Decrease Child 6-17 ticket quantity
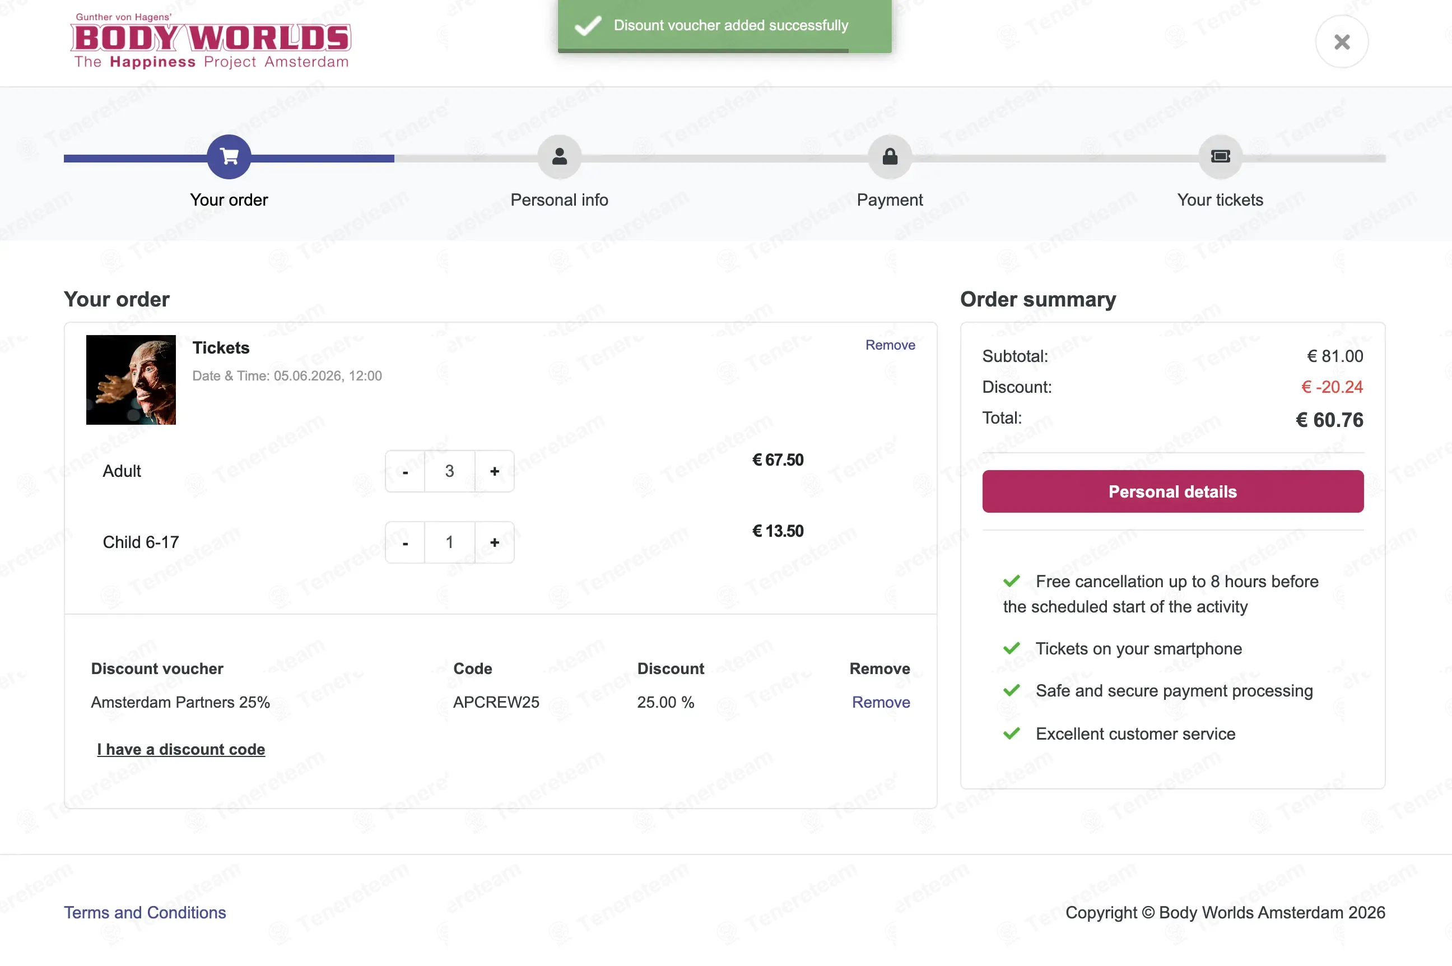This screenshot has width=1452, height=966. click(x=405, y=542)
